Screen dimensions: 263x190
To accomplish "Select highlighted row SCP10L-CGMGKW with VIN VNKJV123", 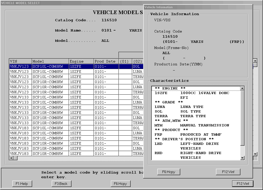I will tap(76, 66).
